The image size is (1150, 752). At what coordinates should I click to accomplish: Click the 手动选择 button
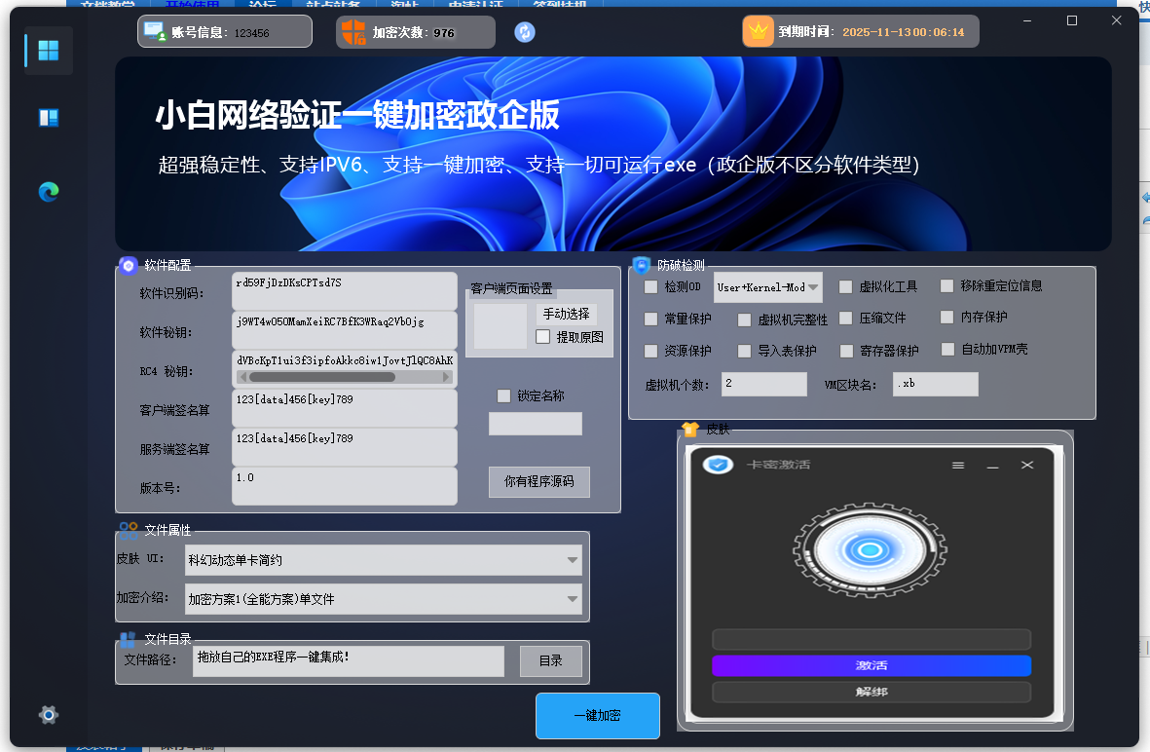click(566, 314)
